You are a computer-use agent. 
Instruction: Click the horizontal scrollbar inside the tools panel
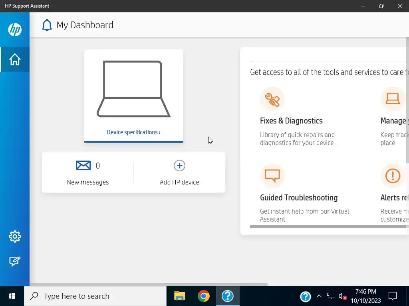[328, 227]
